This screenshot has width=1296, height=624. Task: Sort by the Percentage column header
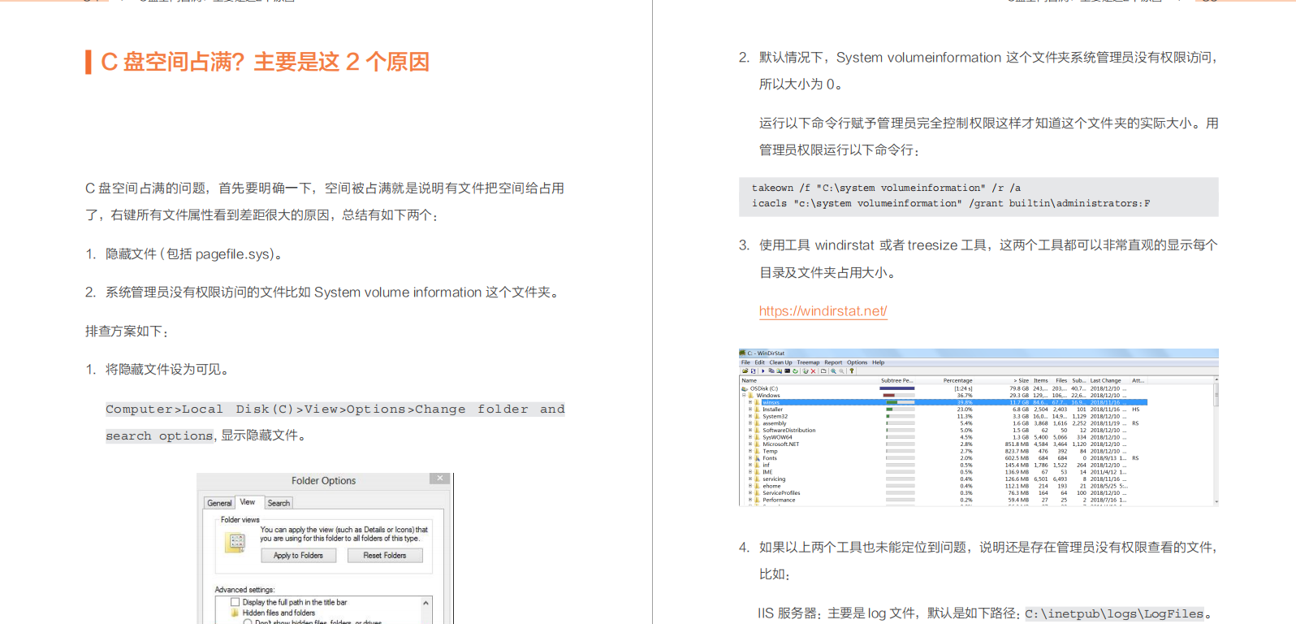click(957, 380)
